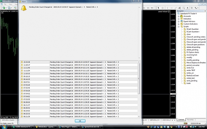Switch to Navigator Common tab
The width and height of the screenshot is (207, 129).
(181, 119)
